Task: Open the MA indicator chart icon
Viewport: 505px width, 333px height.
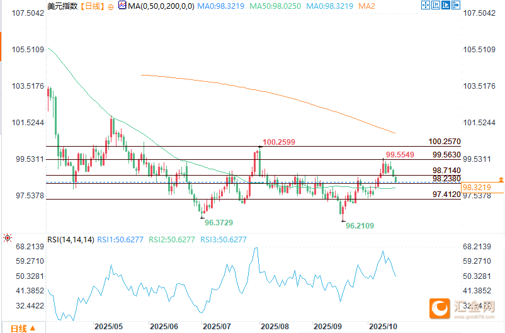Action: 122,5
